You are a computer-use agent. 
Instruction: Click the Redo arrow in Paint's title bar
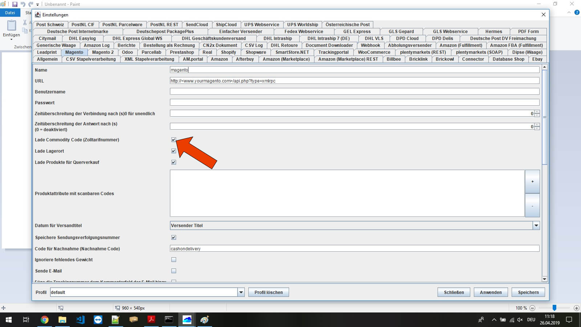point(31,4)
